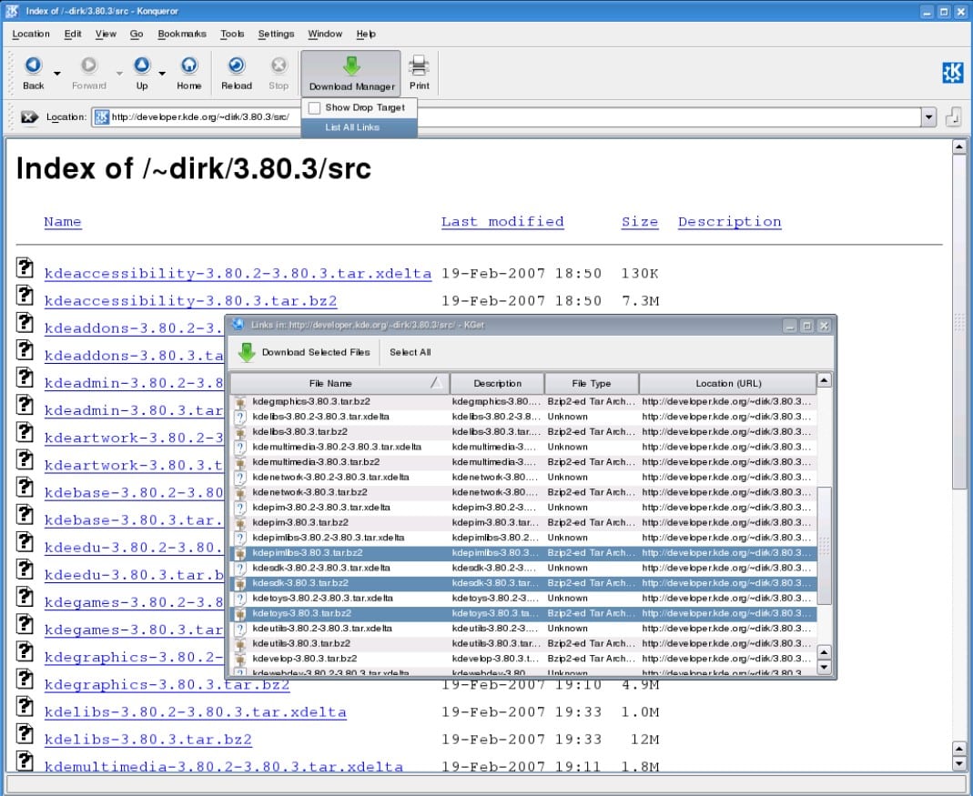Sort the index by the Size link

tap(640, 221)
